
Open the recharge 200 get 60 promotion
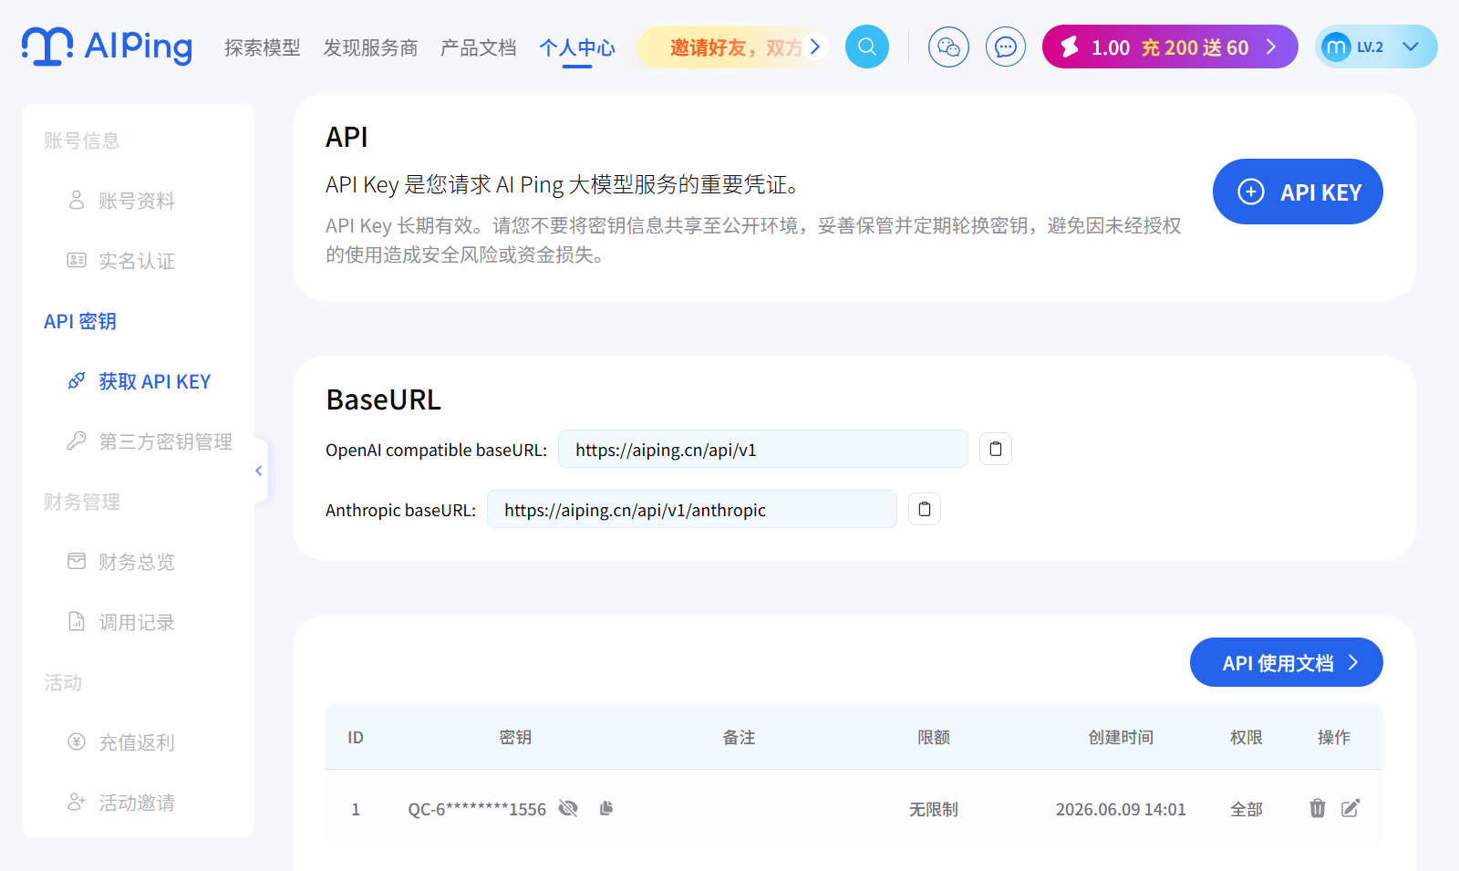pyautogui.click(x=1195, y=47)
